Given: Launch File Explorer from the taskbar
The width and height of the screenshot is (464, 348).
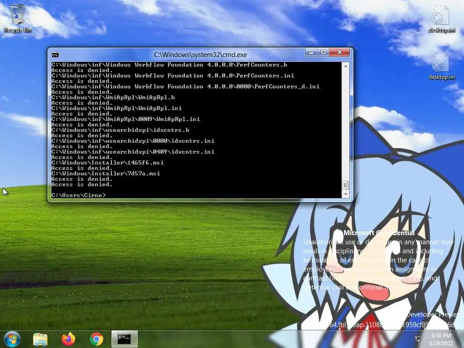Looking at the screenshot, I should [40, 339].
